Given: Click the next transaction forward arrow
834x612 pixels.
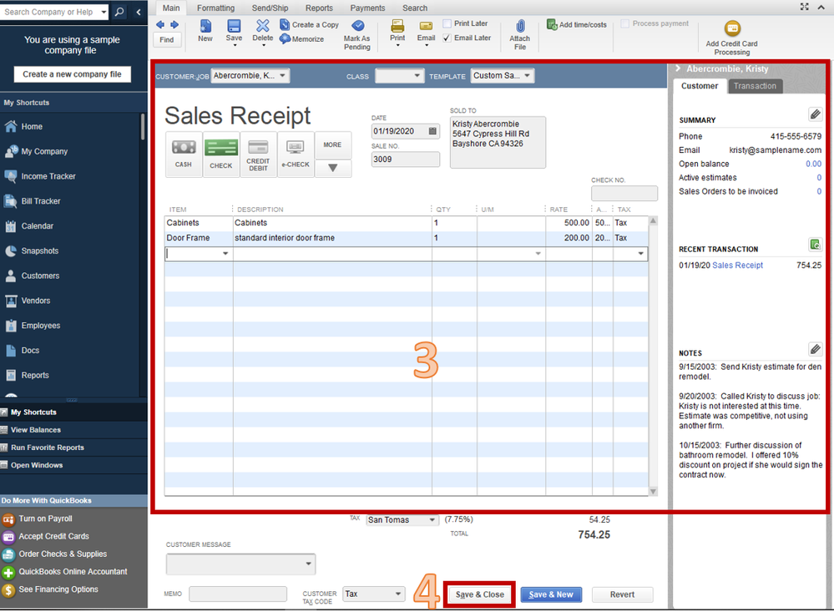Looking at the screenshot, I should [174, 24].
